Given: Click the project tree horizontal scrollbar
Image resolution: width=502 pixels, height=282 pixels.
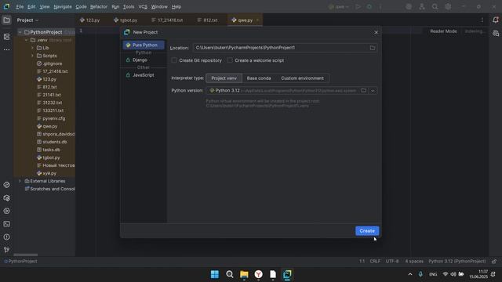Looking at the screenshot, I should click(26, 255).
